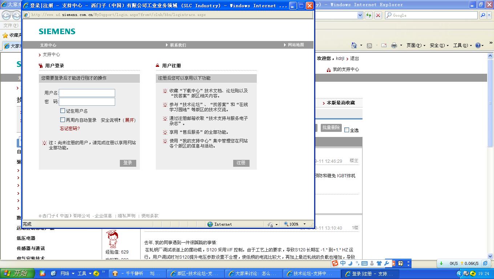The image size is (494, 279).
Task: Click the moon half-width icon on the IME bar
Action: coord(350,263)
